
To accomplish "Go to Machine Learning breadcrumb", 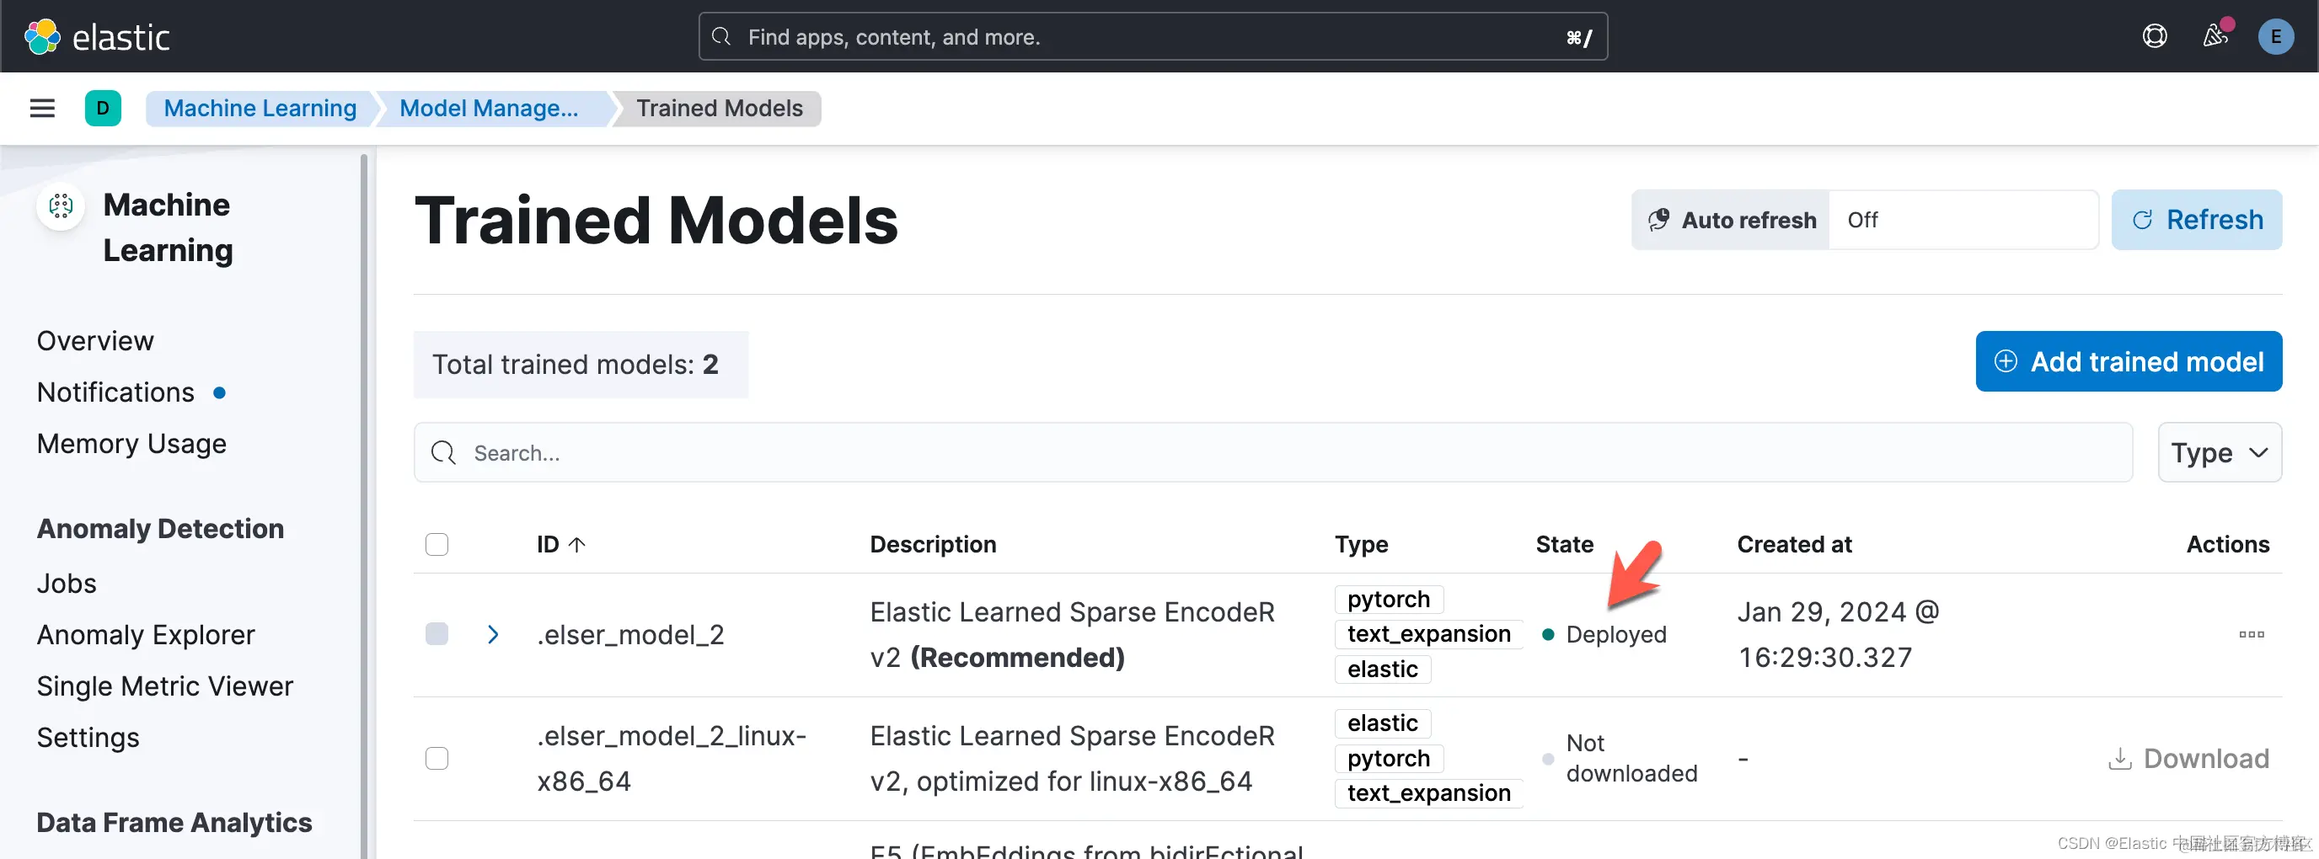I will pyautogui.click(x=260, y=109).
